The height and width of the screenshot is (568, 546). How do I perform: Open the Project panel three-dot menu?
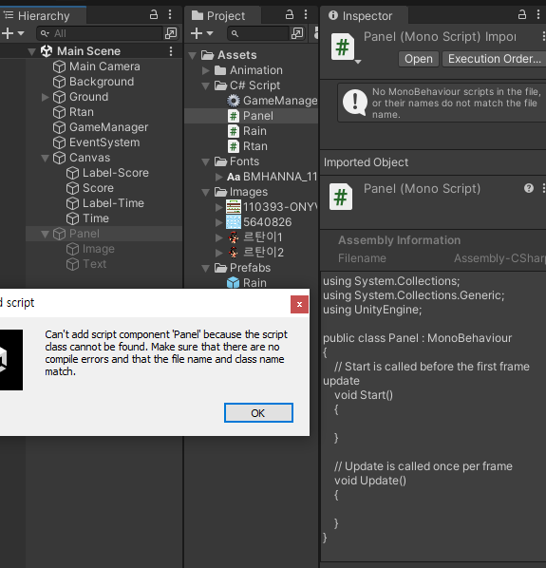[x=306, y=15]
